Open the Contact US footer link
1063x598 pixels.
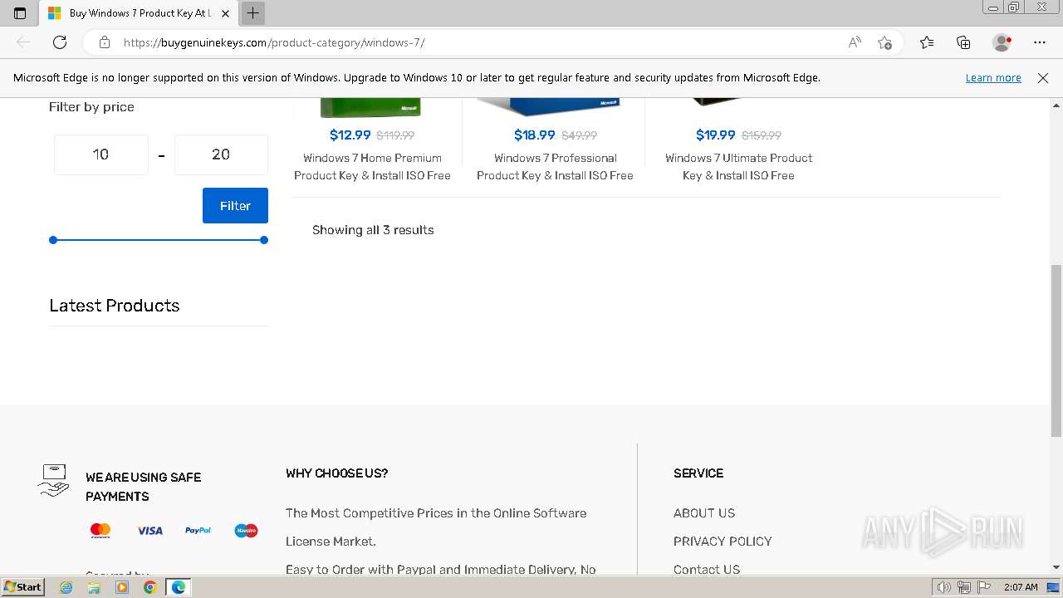707,570
